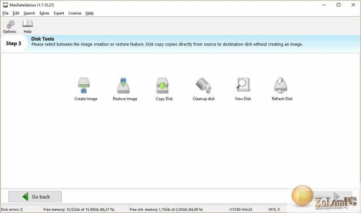Click the Free memory status entry

click(79, 209)
